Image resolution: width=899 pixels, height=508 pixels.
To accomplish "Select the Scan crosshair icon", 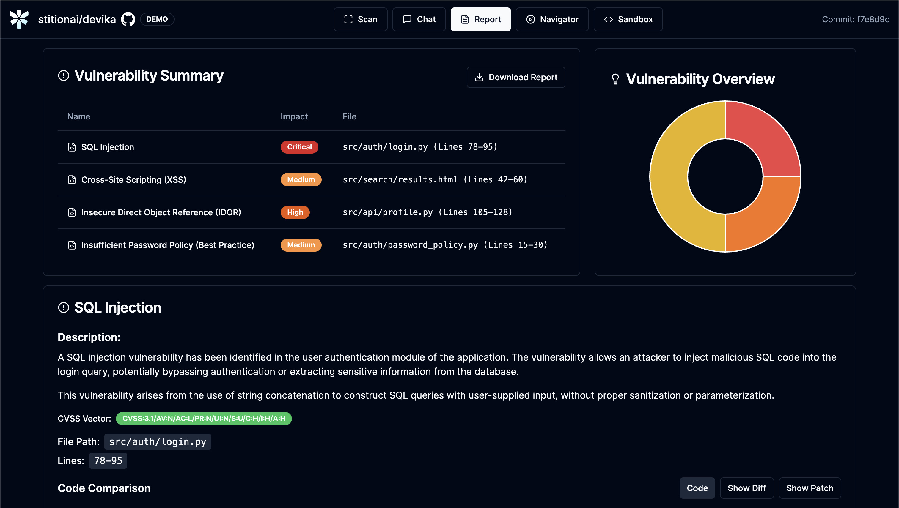I will [348, 19].
